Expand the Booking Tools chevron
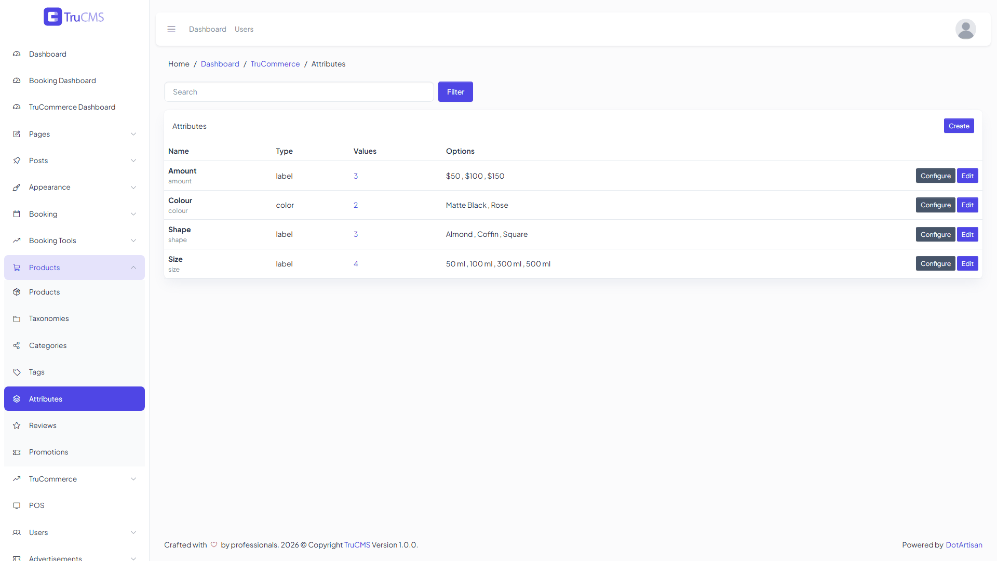997x561 pixels. (x=133, y=241)
